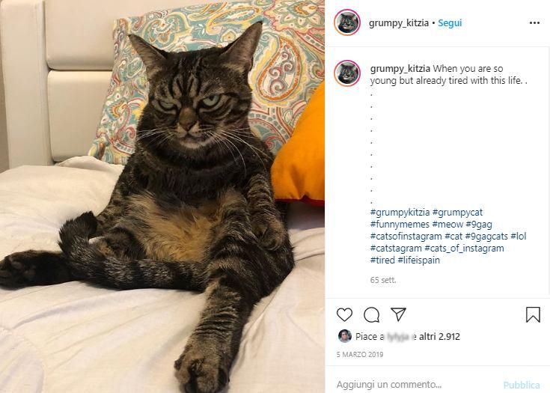This screenshot has height=393, width=550.
Task: Like the post with the heart icon
Action: pos(344,314)
